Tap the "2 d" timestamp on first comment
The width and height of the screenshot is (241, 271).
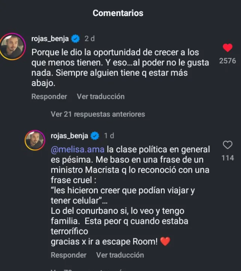point(90,38)
